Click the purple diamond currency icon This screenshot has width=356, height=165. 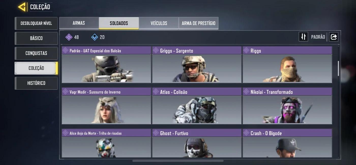coord(69,37)
